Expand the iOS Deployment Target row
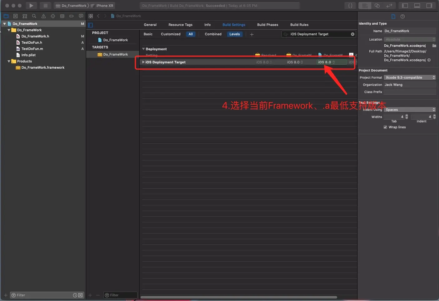The width and height of the screenshot is (439, 301). [x=143, y=62]
